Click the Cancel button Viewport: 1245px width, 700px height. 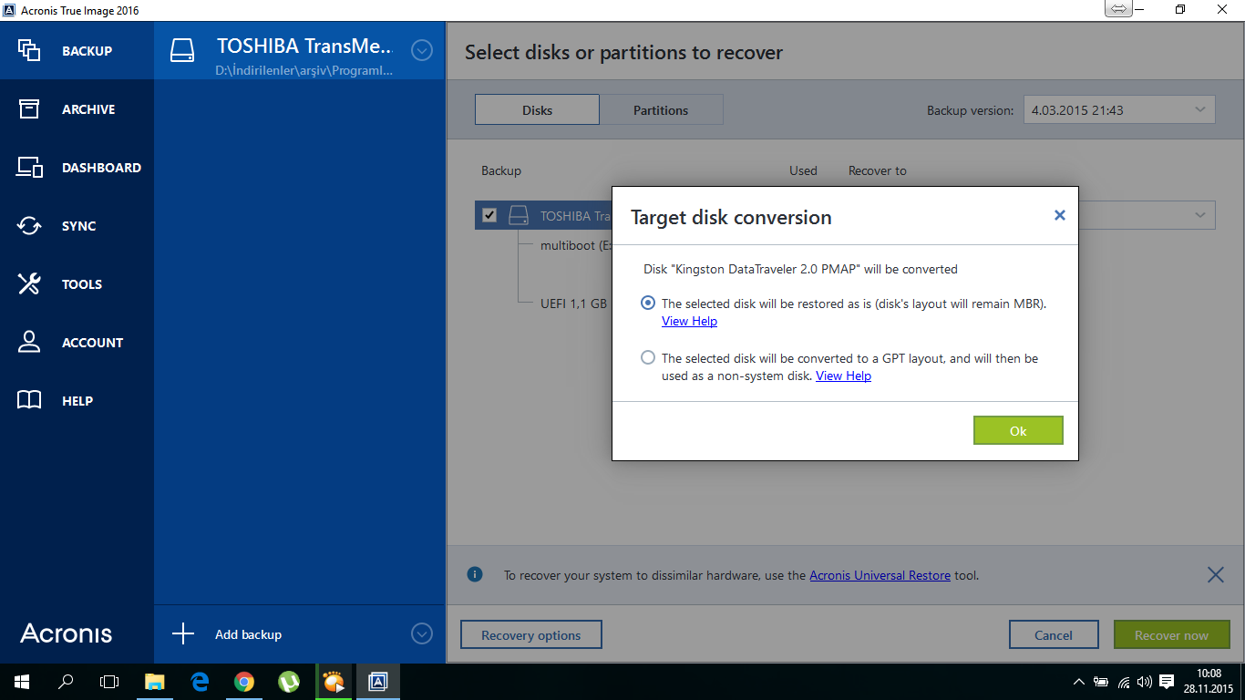tap(1053, 635)
